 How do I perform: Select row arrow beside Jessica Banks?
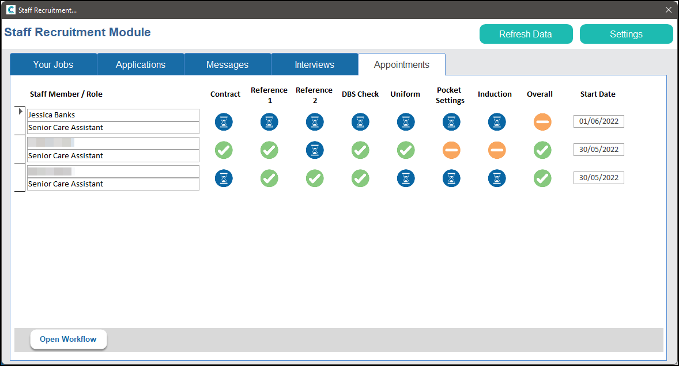tap(21, 112)
